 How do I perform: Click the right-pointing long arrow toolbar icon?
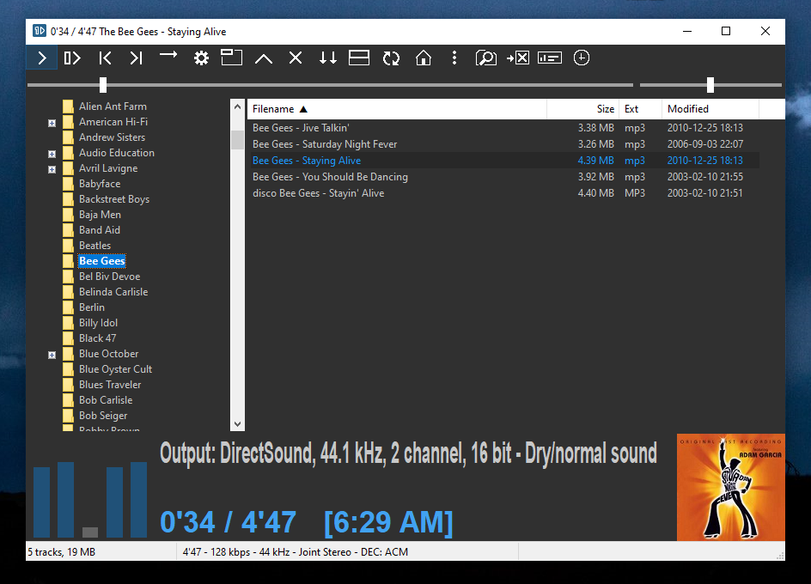(168, 54)
